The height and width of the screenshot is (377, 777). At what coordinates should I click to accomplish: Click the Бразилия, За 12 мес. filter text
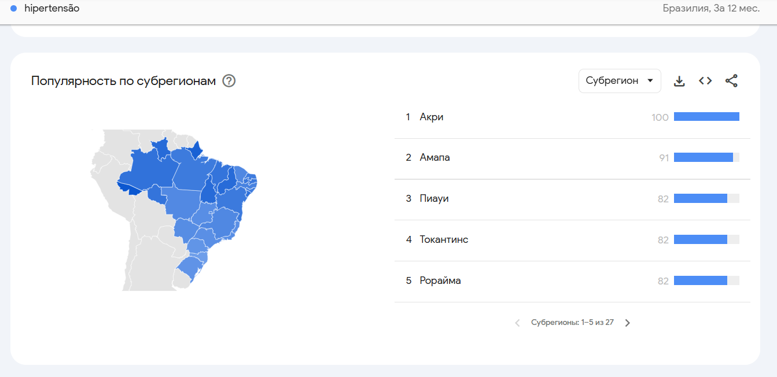tap(711, 9)
